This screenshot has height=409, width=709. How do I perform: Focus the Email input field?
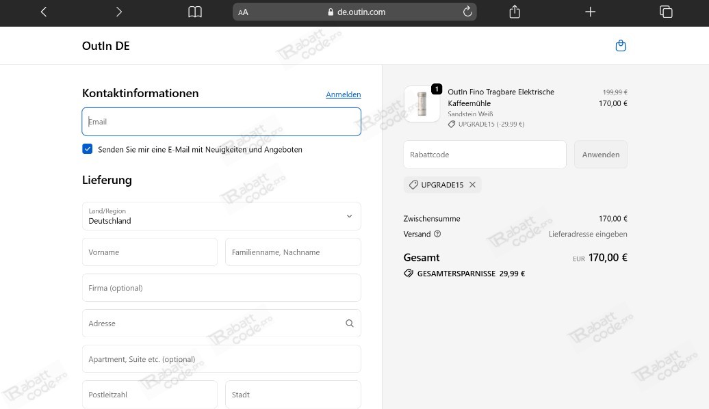[x=222, y=122]
